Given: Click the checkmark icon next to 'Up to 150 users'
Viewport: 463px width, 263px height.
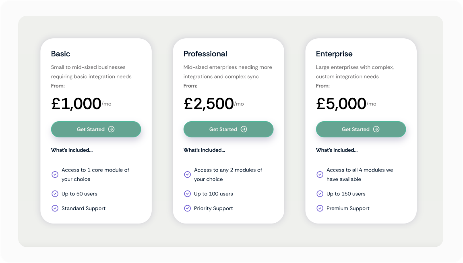Looking at the screenshot, I should [320, 194].
